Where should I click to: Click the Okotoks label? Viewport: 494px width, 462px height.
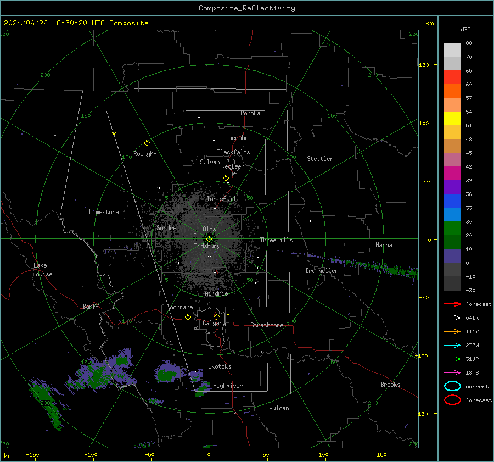(220, 366)
